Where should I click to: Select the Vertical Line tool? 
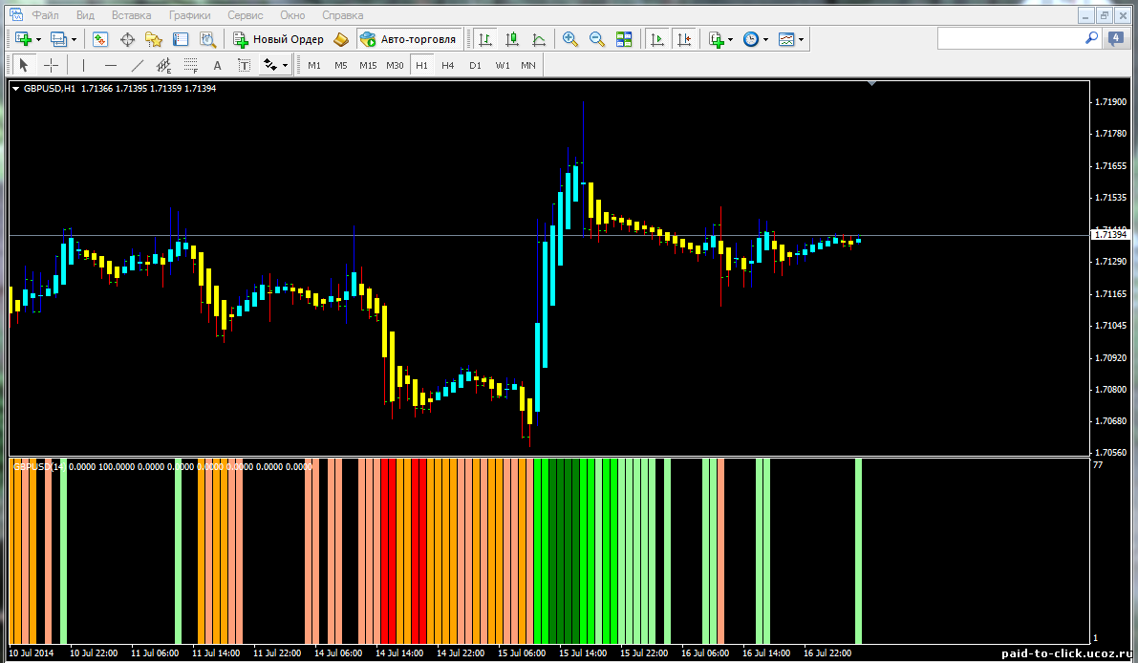click(x=83, y=65)
